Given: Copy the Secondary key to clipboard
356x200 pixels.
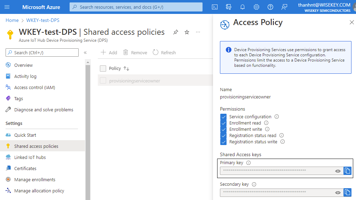Looking at the screenshot, I should pyautogui.click(x=347, y=192).
